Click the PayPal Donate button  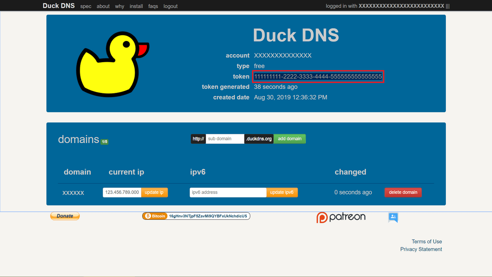(x=65, y=216)
